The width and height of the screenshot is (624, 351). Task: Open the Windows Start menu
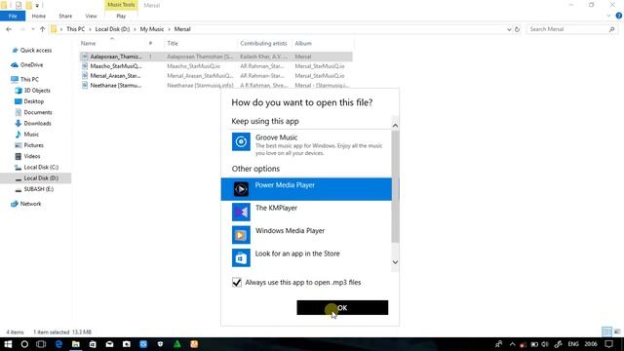pyautogui.click(x=8, y=344)
